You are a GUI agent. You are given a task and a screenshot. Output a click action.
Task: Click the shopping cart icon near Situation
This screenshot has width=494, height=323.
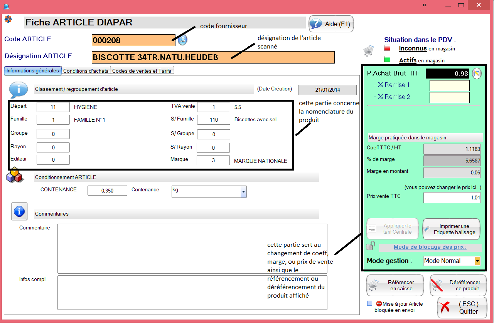[369, 50]
